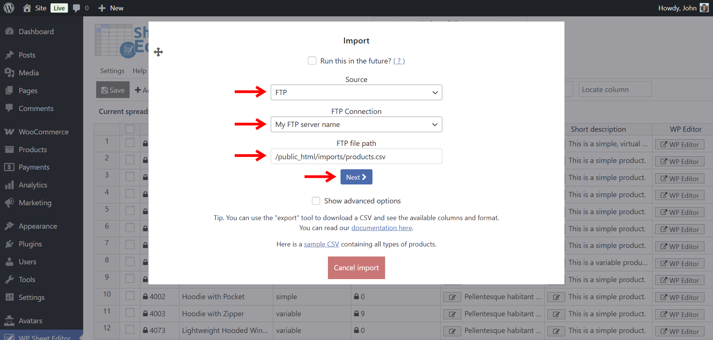Enable "Run this in the future?" checkbox
The height and width of the screenshot is (340, 713).
click(x=312, y=61)
